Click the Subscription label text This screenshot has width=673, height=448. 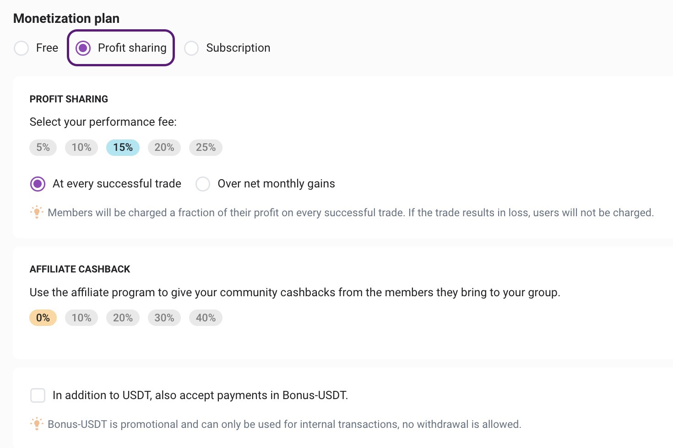[x=238, y=48]
